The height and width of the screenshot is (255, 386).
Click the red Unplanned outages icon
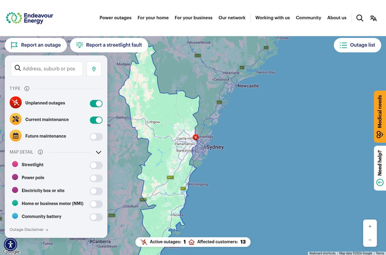(15, 103)
